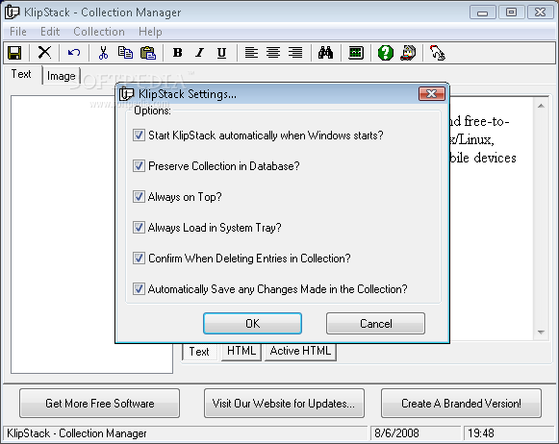The height and width of the screenshot is (444, 559).
Task: Toggle Confirm When Deleting Entries checkbox
Action: [139, 259]
